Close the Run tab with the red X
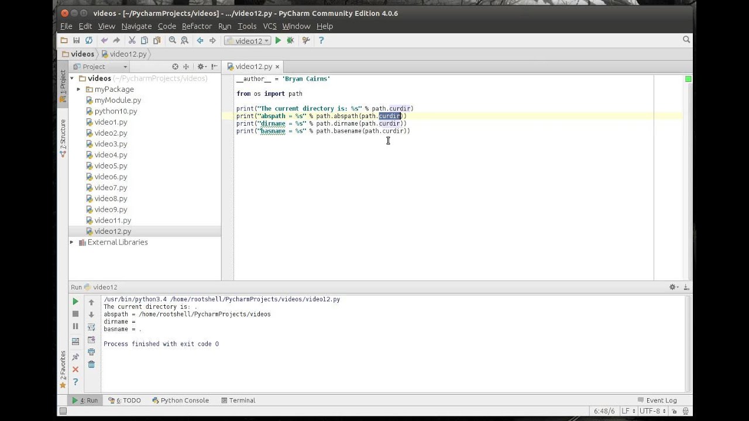Image resolution: width=749 pixels, height=421 pixels. tap(75, 369)
